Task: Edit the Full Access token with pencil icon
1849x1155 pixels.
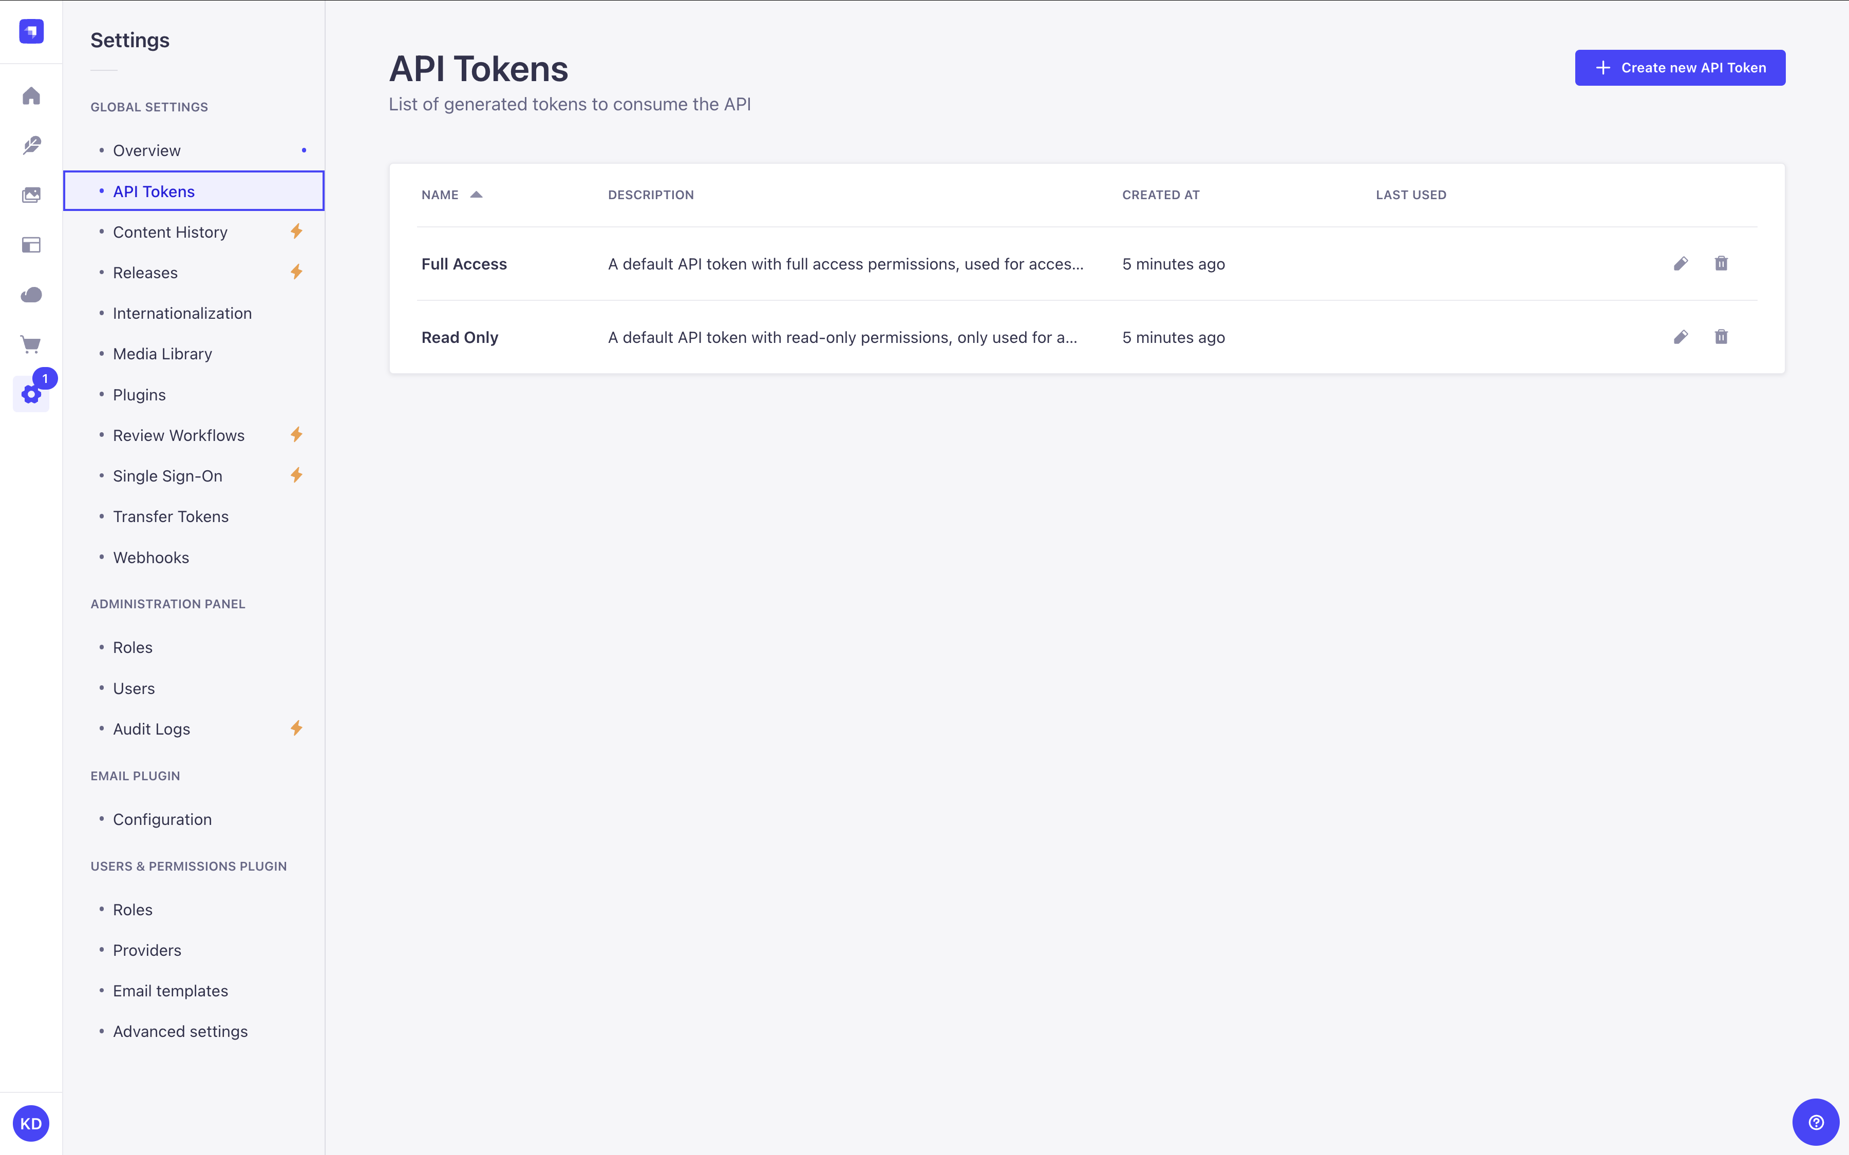Action: click(x=1681, y=263)
